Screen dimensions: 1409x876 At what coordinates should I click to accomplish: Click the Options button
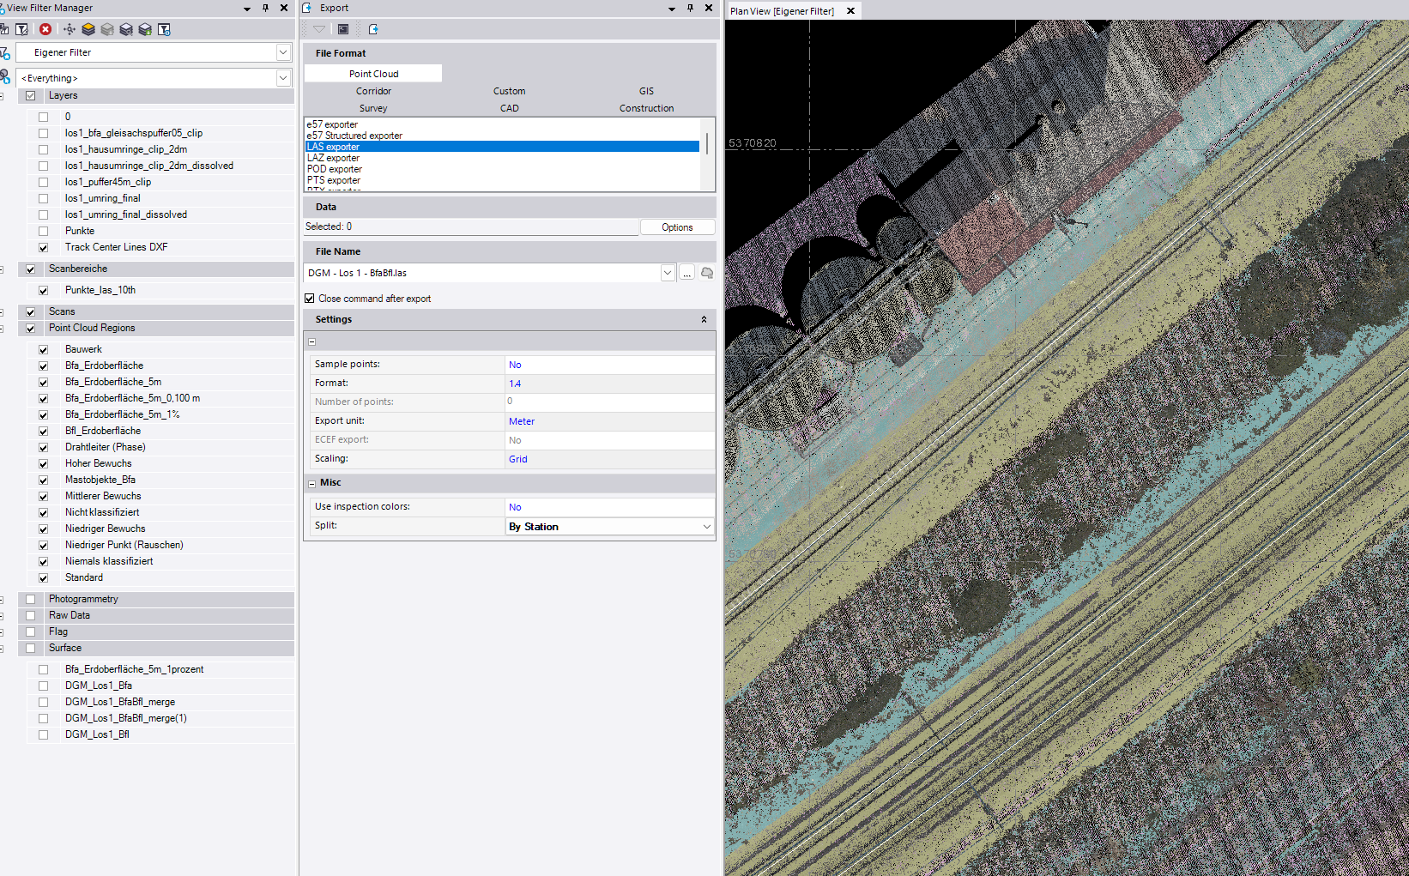(677, 227)
